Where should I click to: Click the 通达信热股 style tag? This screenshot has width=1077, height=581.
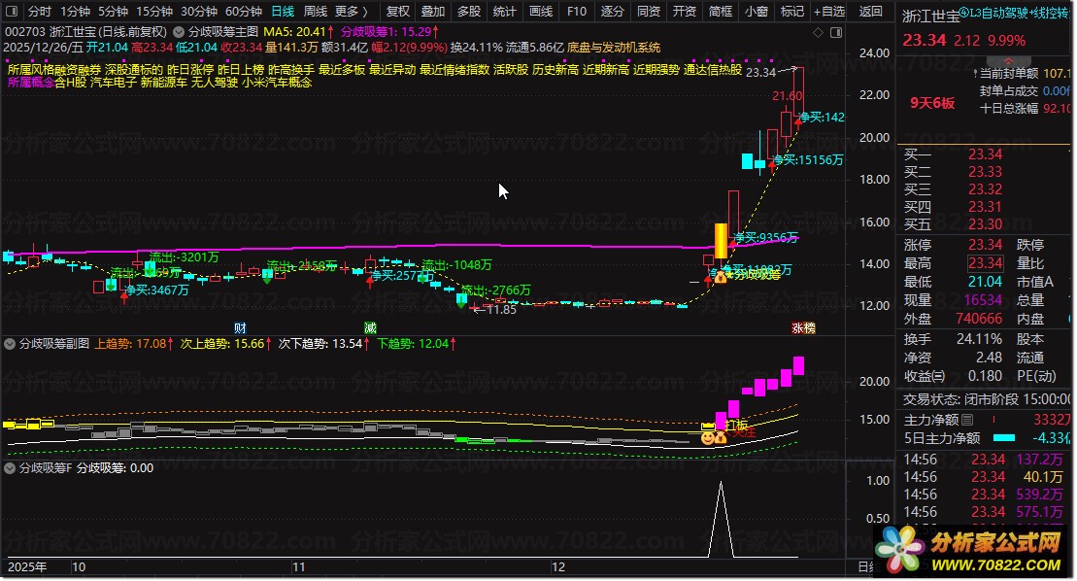click(712, 69)
